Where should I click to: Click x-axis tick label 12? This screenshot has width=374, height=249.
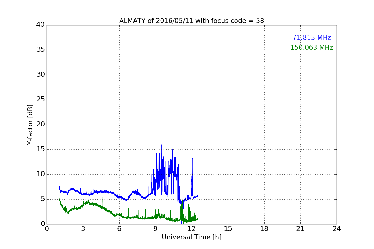[x=192, y=228]
